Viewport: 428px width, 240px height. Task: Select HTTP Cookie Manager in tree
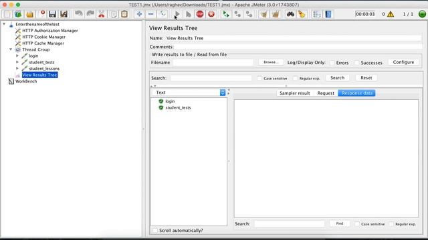pos(43,37)
